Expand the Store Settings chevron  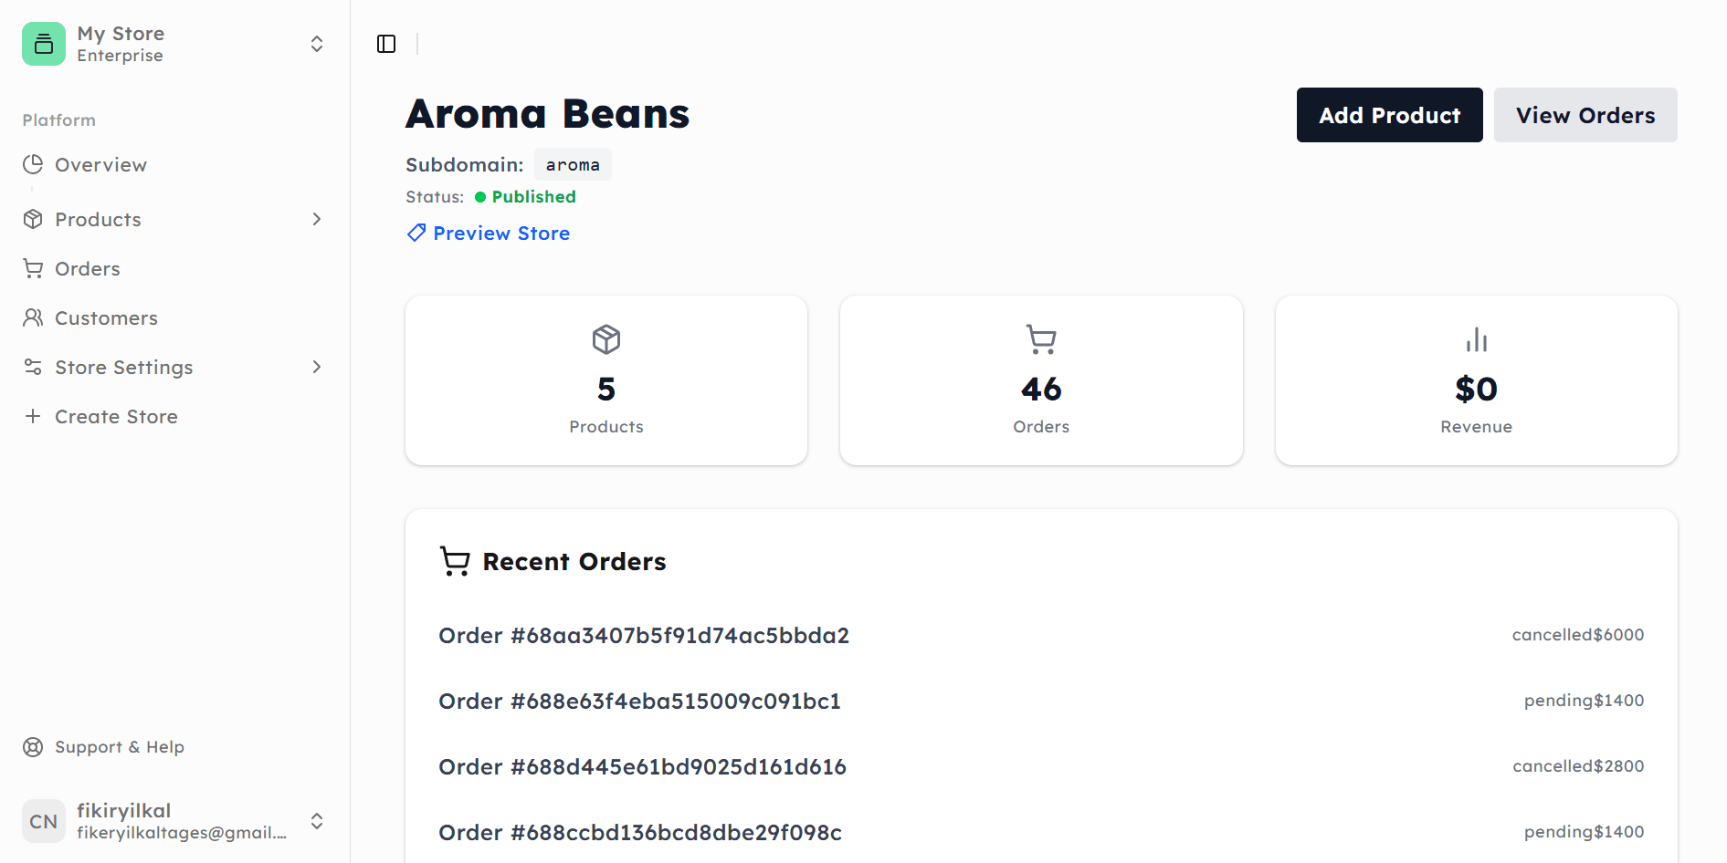317,367
